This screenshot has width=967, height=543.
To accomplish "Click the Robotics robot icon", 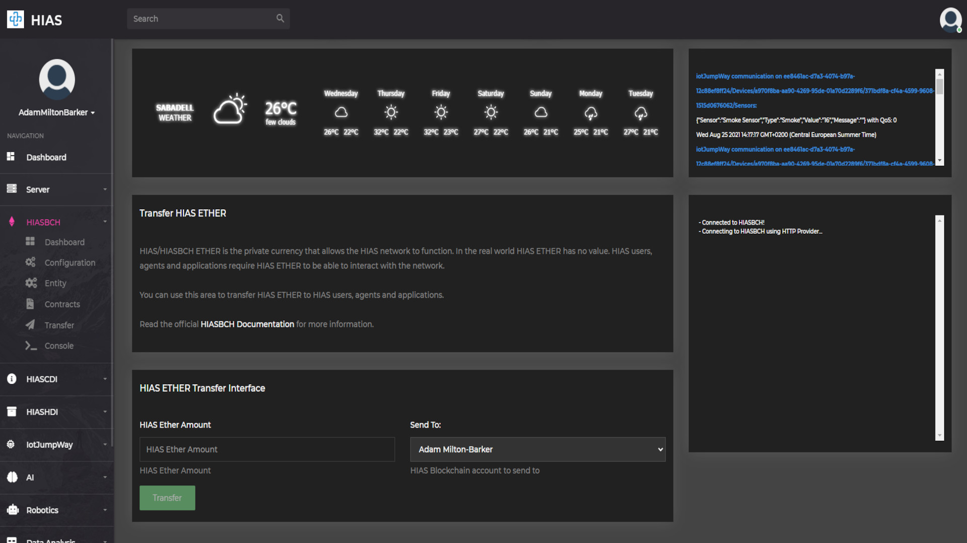I will click(13, 510).
